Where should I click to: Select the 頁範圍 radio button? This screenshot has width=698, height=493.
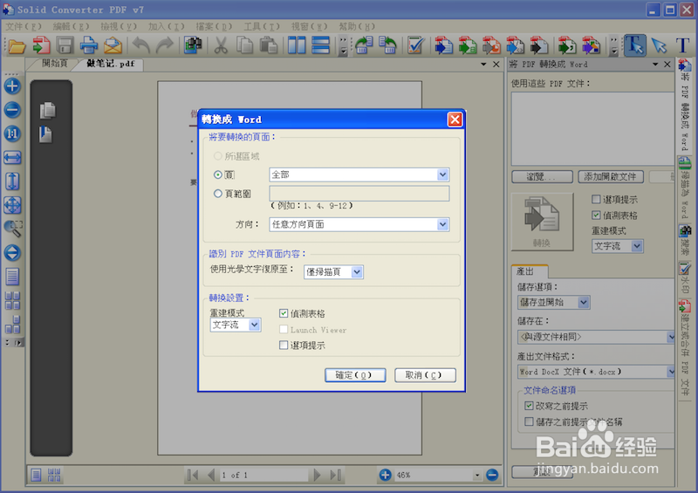(x=217, y=194)
